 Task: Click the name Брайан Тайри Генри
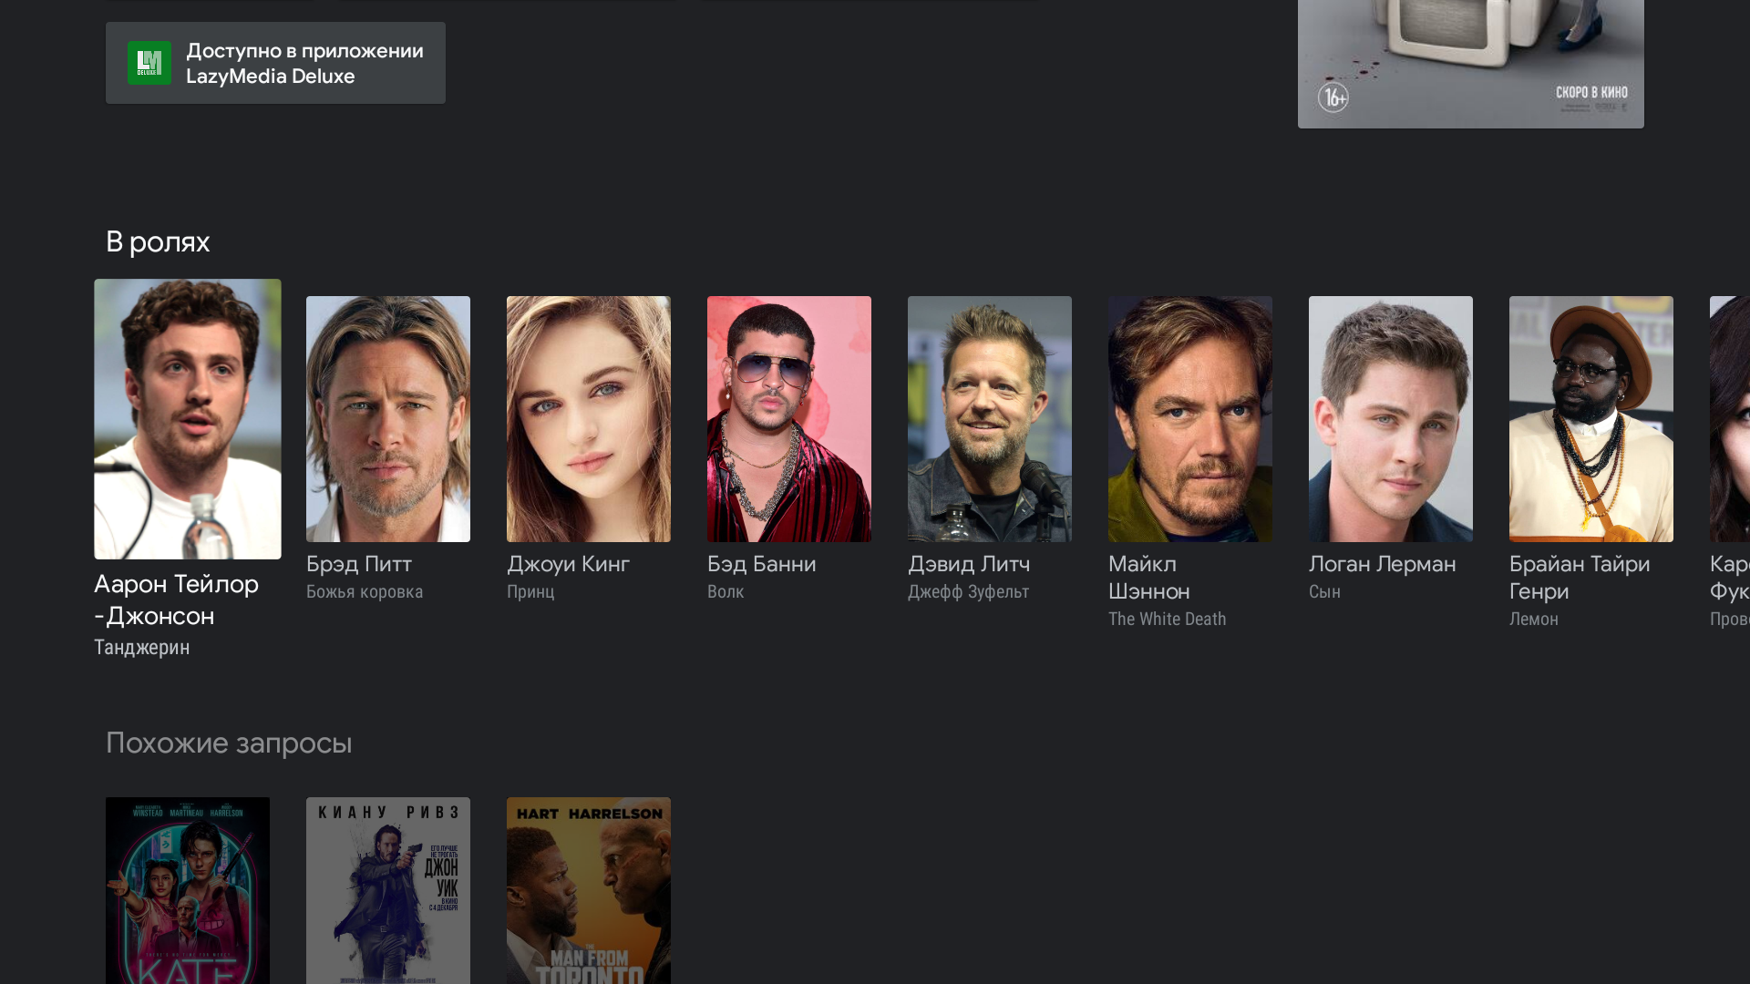click(x=1580, y=578)
